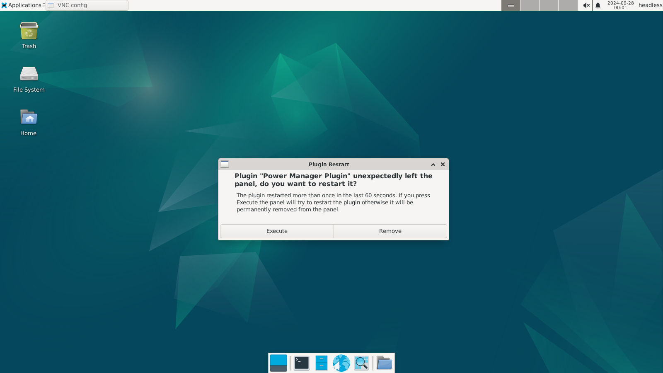Screen dimensions: 663x373
Task: Click Execute to restart the plugin
Action: click(x=277, y=231)
